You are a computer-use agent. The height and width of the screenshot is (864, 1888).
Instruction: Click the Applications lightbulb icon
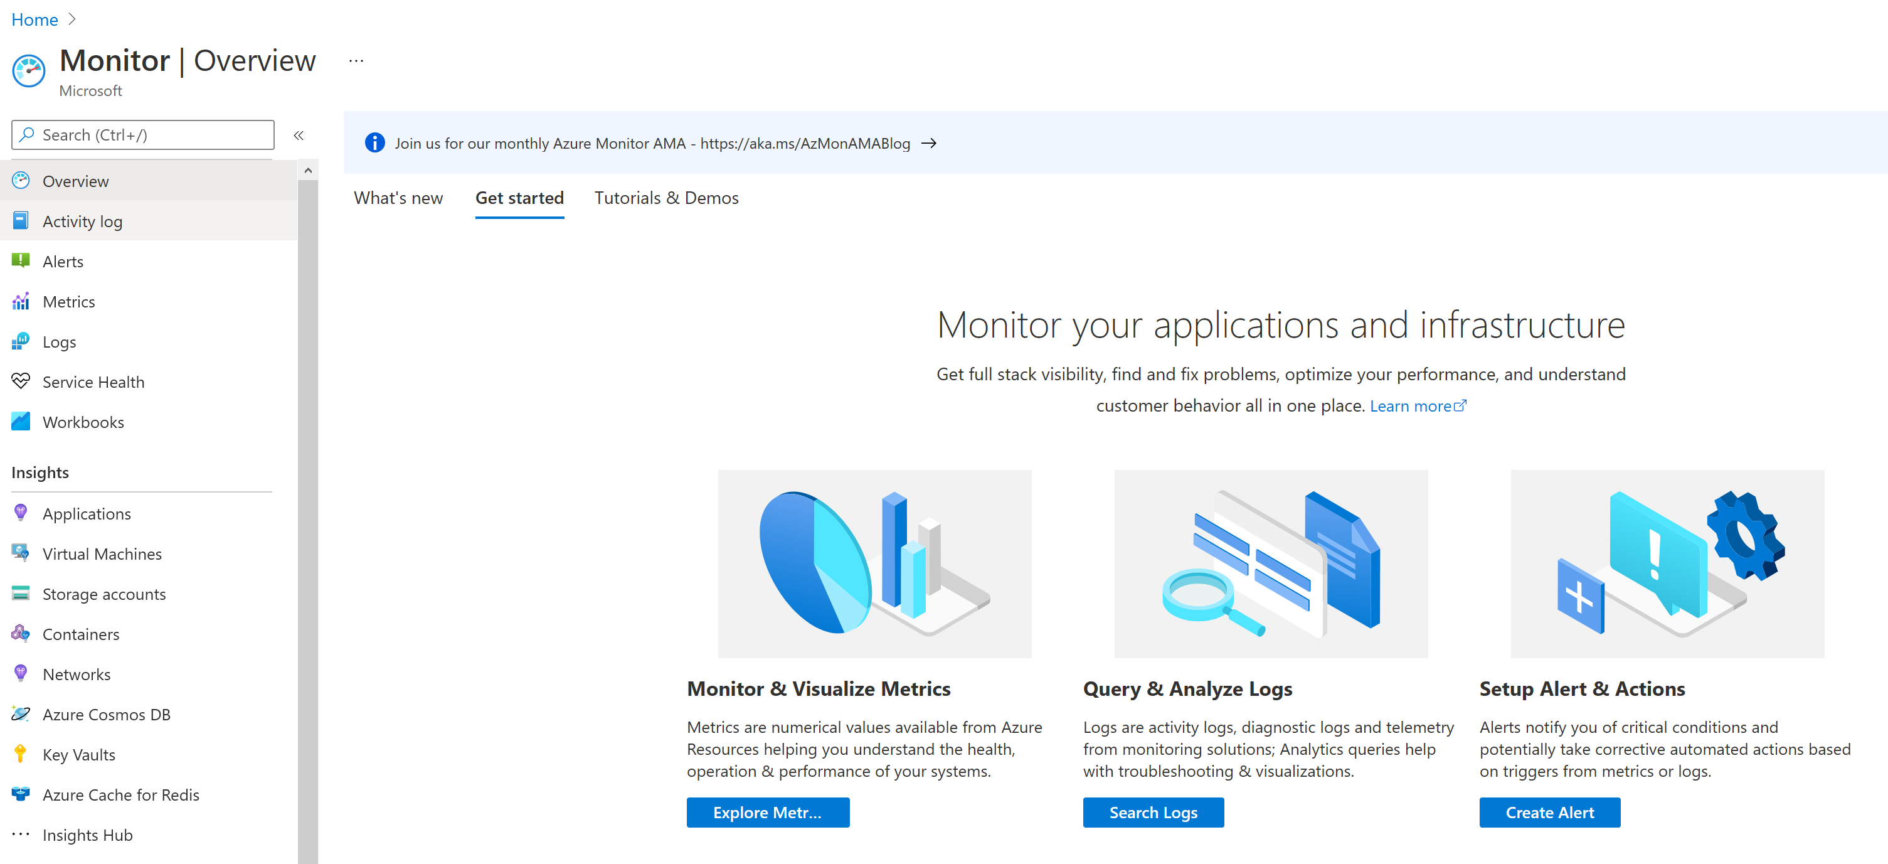point(21,513)
